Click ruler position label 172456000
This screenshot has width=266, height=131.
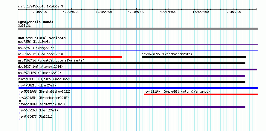(x=168, y=12)
